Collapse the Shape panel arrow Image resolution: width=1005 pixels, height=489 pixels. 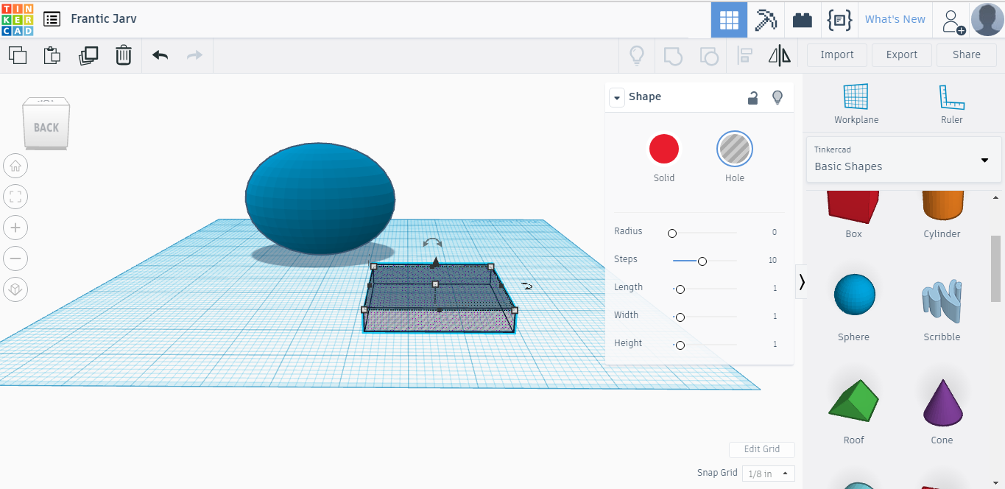tap(616, 97)
